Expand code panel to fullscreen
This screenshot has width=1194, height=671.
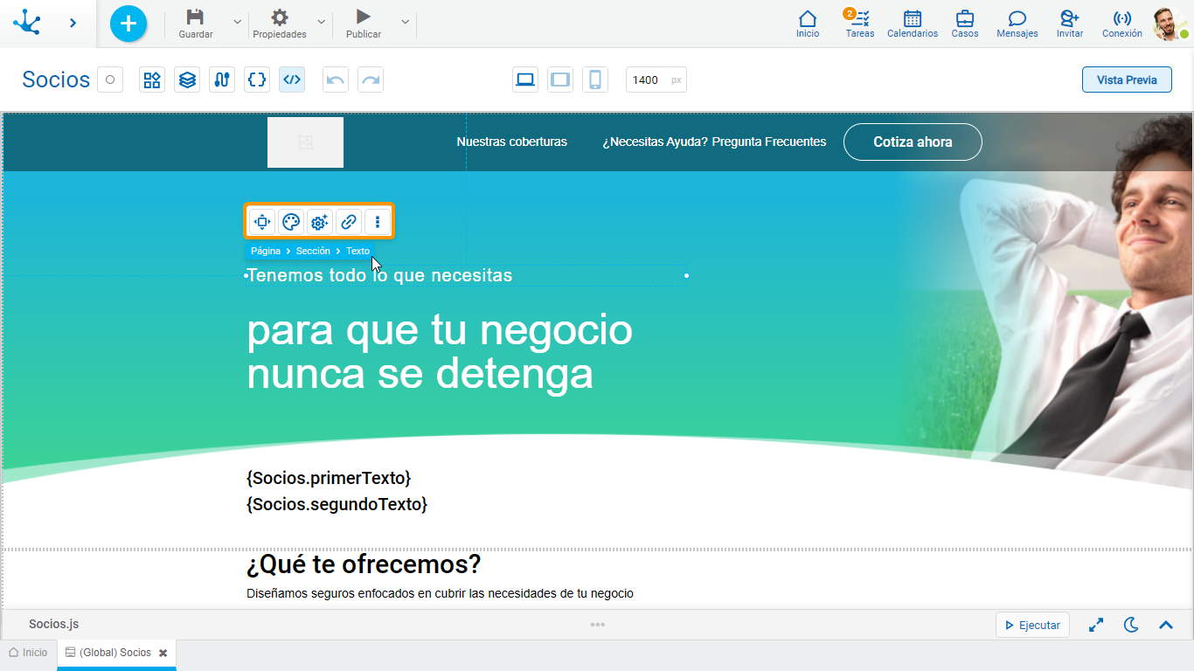(x=1096, y=625)
